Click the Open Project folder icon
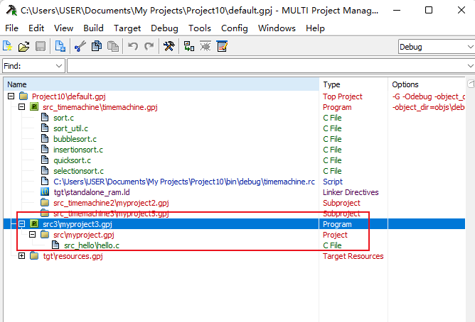This screenshot has height=322, width=475. click(x=24, y=47)
